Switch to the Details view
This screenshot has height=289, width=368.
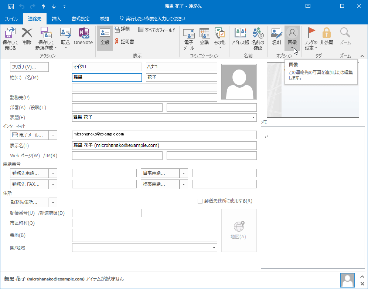(x=122, y=29)
